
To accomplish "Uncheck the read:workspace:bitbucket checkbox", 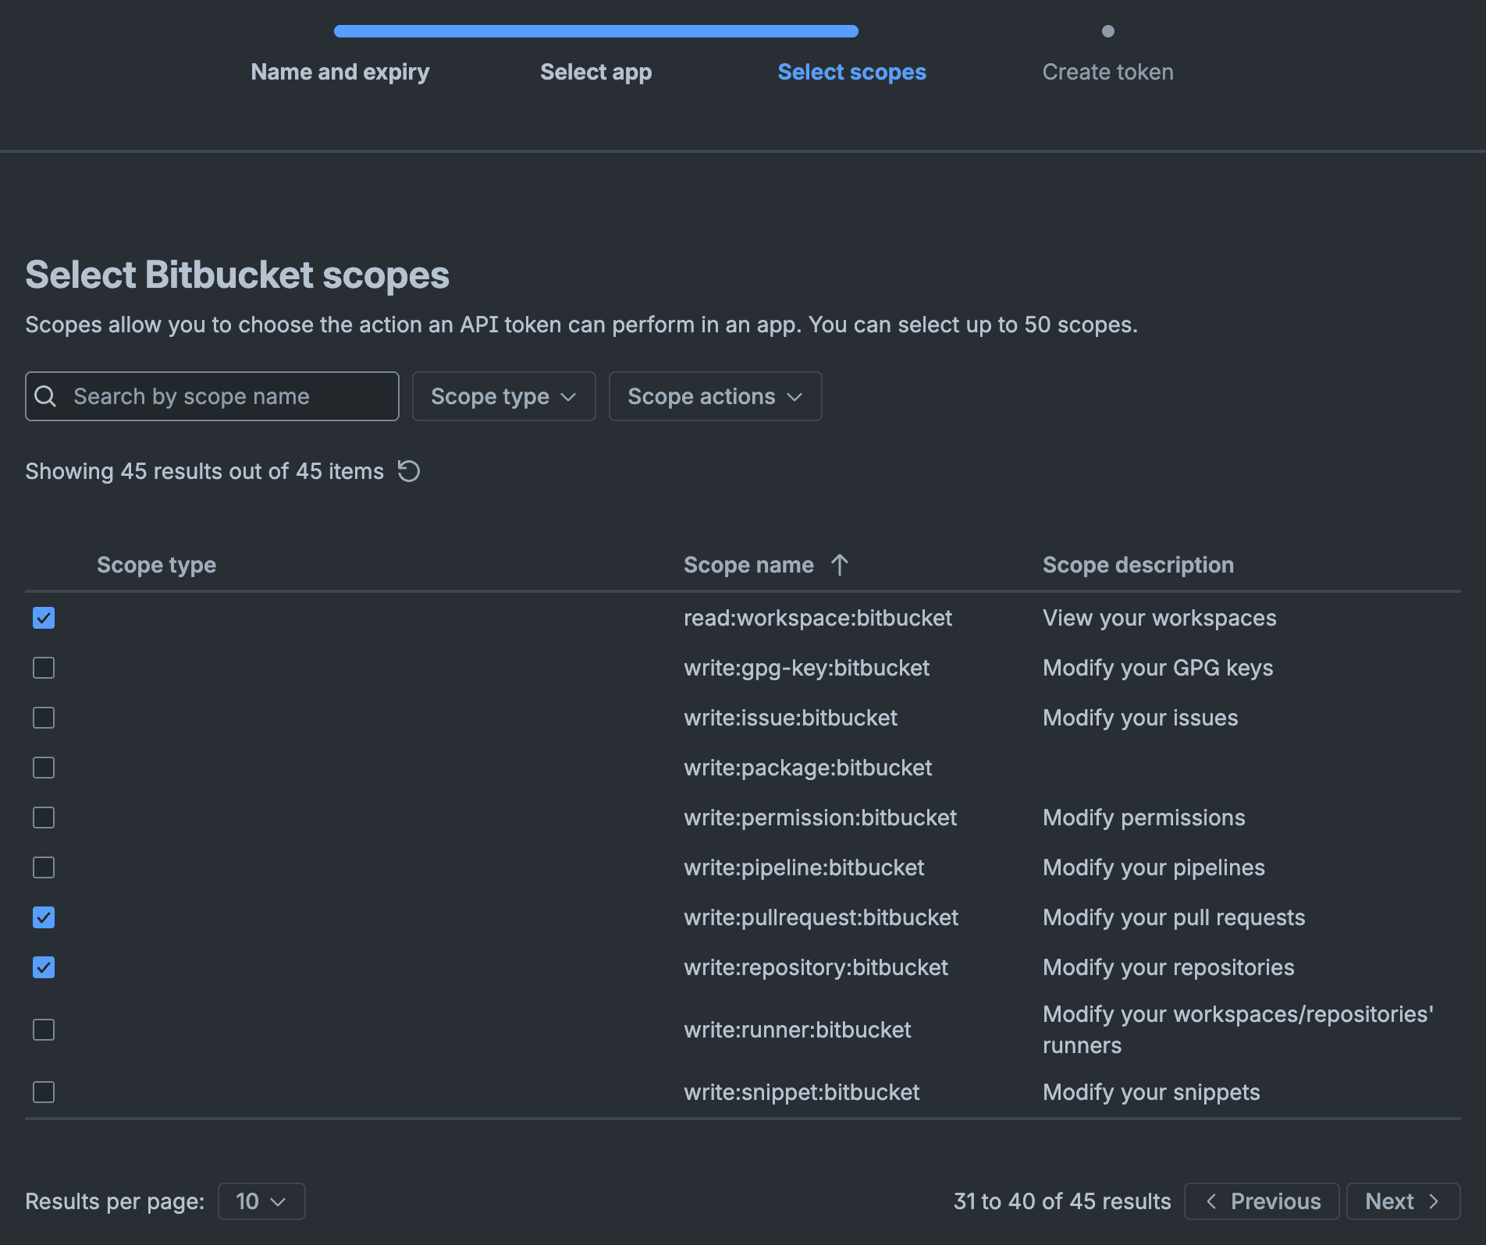I will [44, 618].
